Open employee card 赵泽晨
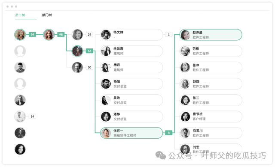Viewport: 275px width, 167px height. pyautogui.click(x=211, y=35)
